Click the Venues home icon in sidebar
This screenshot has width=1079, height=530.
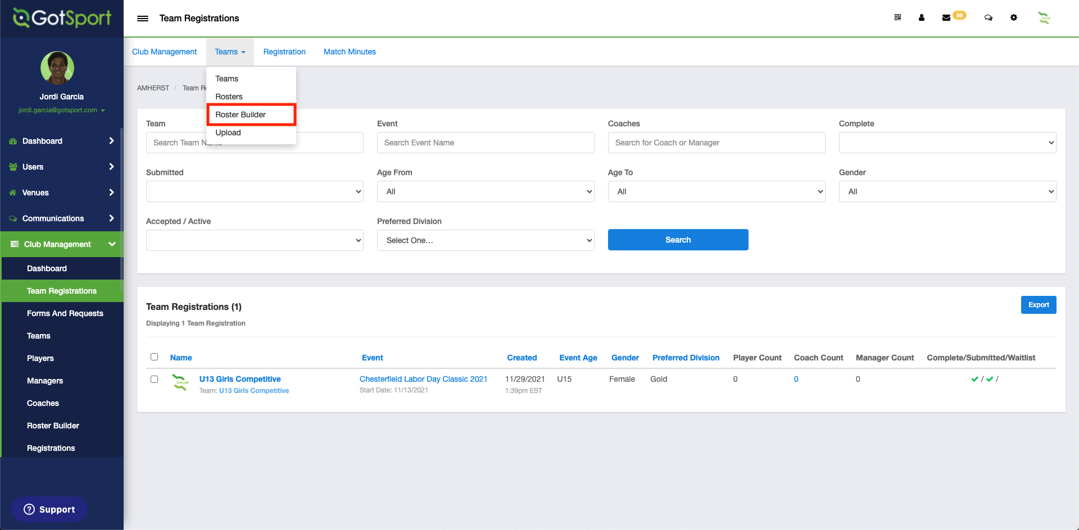pyautogui.click(x=13, y=193)
